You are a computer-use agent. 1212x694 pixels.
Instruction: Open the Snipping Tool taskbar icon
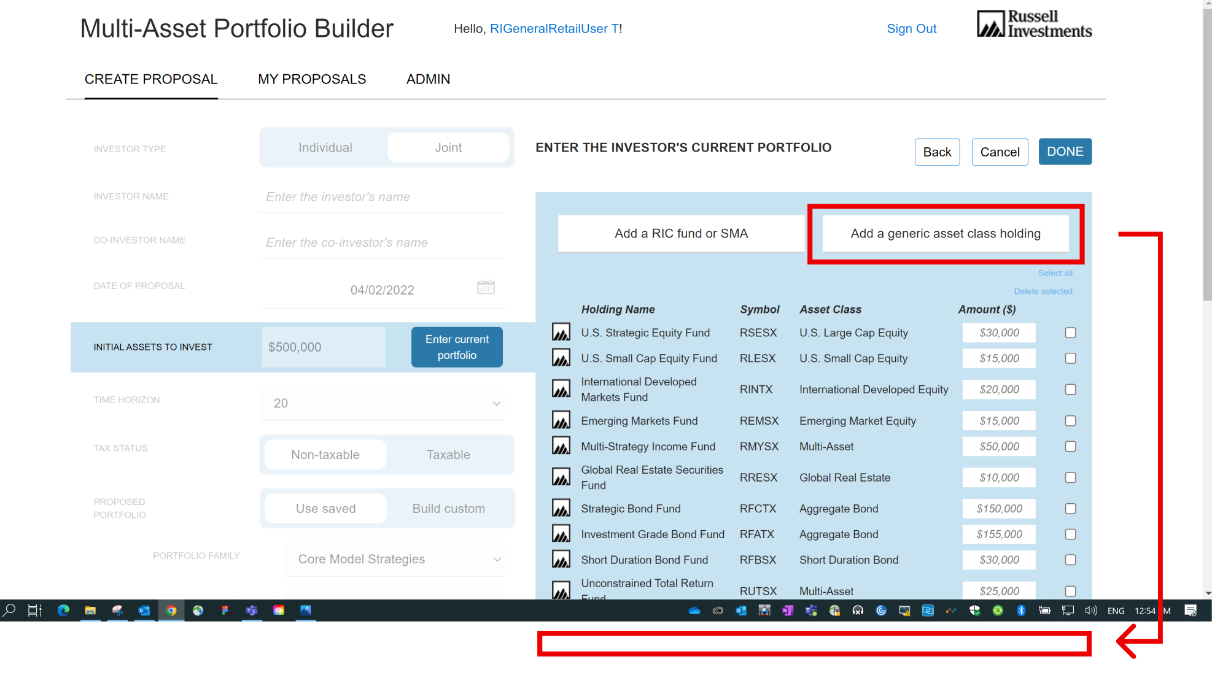(x=117, y=611)
